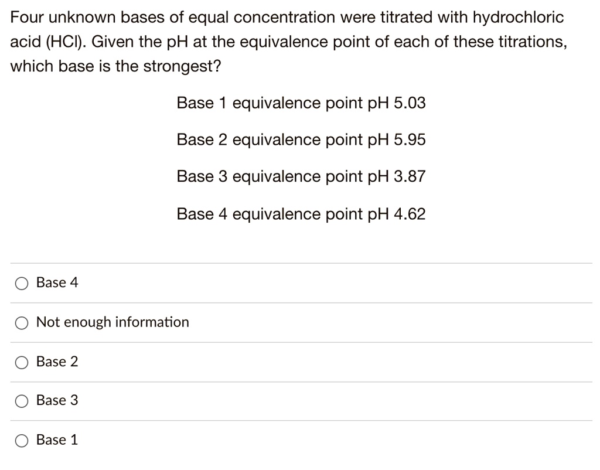Click the Not enough information text
Viewport: 600px width, 470px height.
(x=112, y=322)
